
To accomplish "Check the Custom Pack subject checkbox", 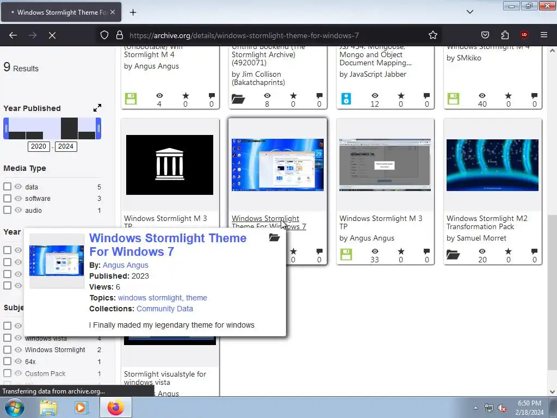I will (7, 373).
